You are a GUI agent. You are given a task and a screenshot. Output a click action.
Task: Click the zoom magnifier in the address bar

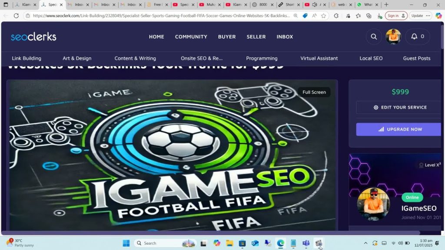point(296,16)
